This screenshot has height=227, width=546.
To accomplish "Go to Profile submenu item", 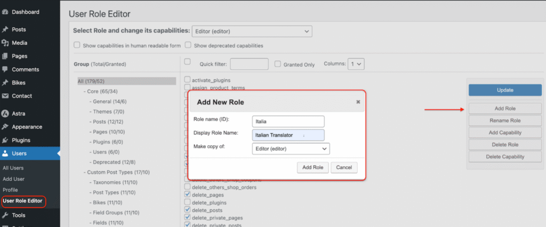I will pos(10,190).
